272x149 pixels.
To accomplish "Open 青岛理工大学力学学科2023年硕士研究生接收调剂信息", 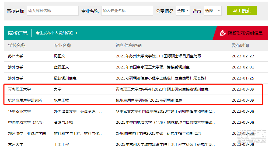I will (x=162, y=89).
